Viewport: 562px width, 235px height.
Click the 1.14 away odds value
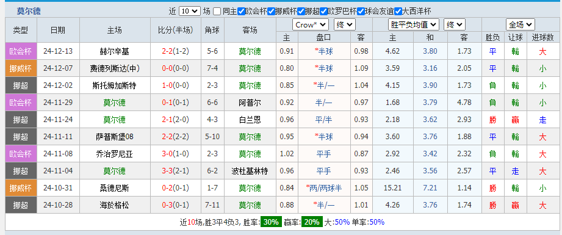tap(464, 189)
